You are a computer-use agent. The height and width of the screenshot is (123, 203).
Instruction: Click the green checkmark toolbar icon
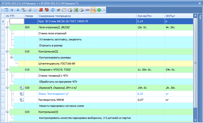(x=99, y=10)
